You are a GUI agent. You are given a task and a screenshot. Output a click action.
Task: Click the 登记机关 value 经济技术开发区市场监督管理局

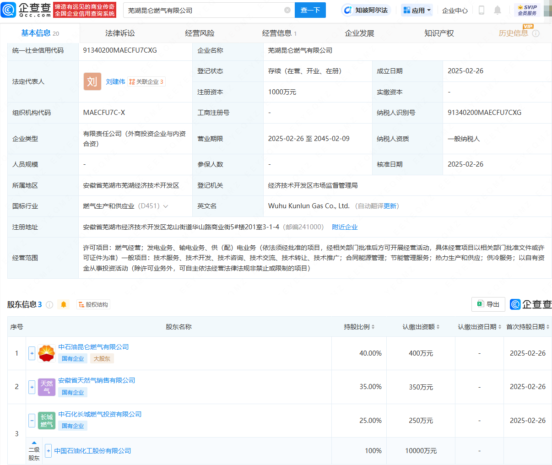[x=313, y=185]
